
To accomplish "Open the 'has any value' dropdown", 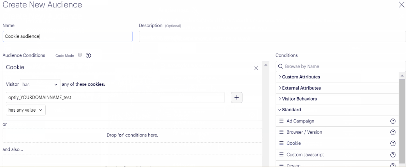I will 26,110.
